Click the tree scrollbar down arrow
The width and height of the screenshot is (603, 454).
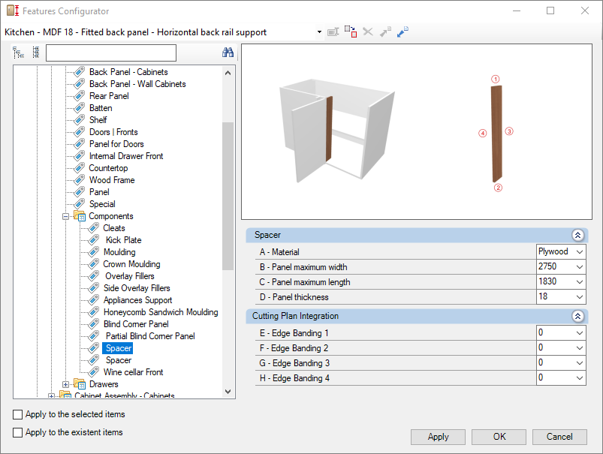point(228,391)
